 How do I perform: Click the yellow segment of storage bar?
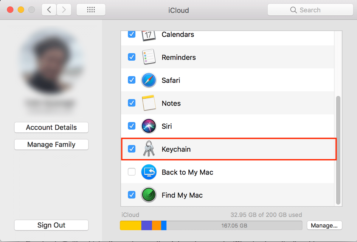[x=131, y=225]
